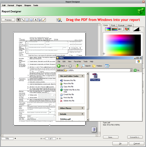Click Print this file

click(68, 97)
